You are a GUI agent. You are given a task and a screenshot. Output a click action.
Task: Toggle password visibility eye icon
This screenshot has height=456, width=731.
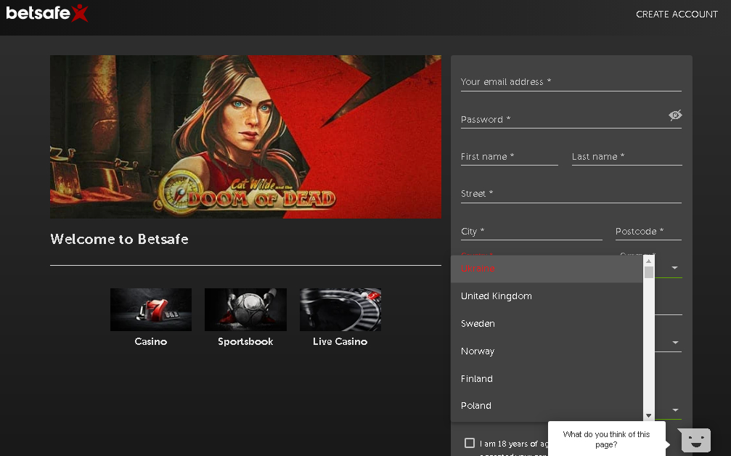[x=675, y=115]
